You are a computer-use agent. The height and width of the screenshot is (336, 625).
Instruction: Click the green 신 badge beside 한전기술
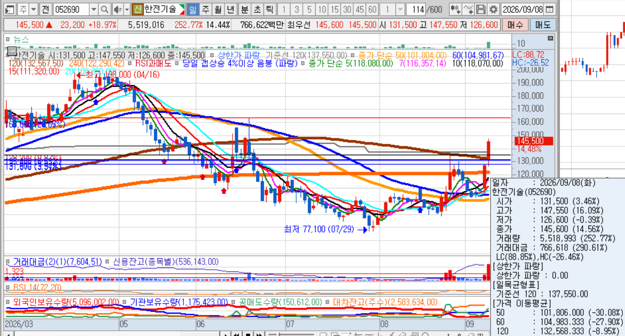[x=137, y=9]
